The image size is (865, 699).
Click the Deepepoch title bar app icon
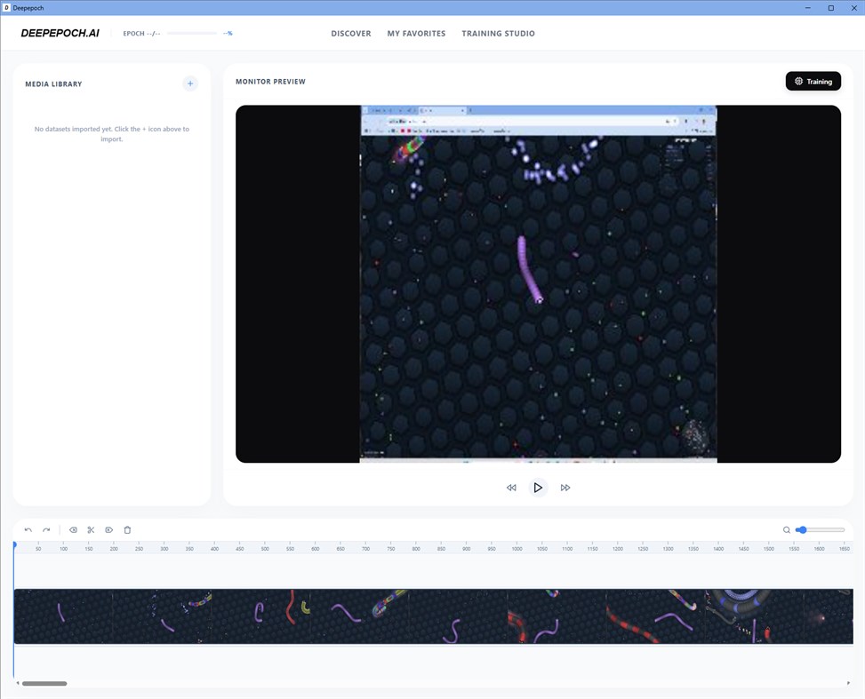[x=6, y=8]
